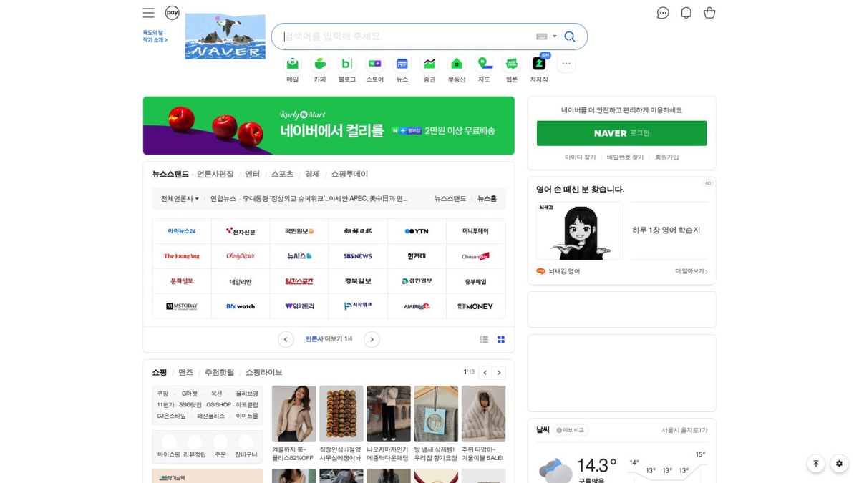Open notifications with the bell icon

click(686, 12)
